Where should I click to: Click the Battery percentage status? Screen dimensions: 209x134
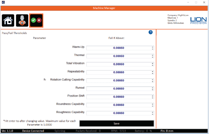tap(143, 131)
